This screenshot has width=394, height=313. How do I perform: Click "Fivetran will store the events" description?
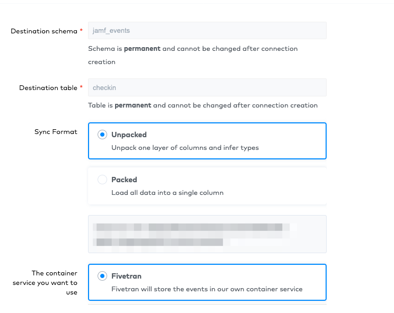pyautogui.click(x=207, y=289)
